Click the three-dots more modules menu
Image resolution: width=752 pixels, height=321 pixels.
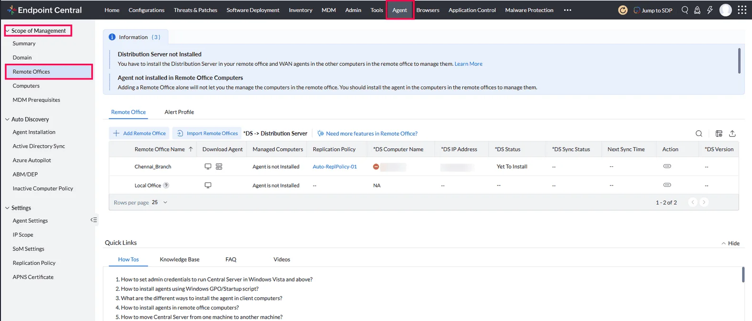[567, 10]
